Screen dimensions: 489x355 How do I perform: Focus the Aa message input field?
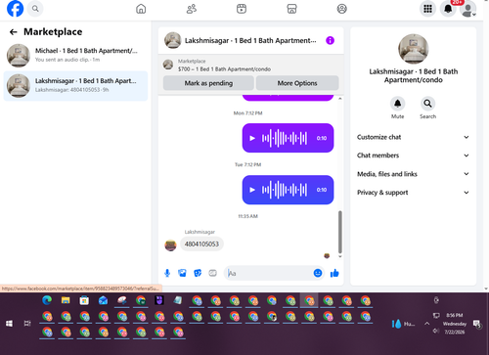click(x=269, y=273)
